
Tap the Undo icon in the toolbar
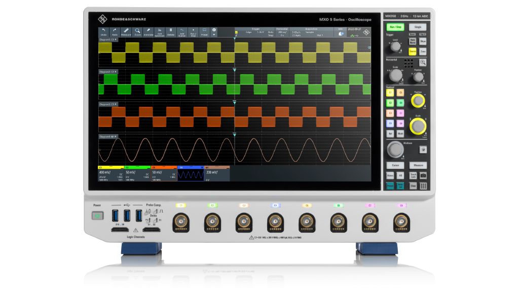[103, 31]
